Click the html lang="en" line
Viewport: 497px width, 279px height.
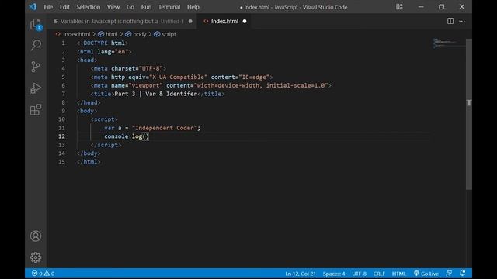coord(104,52)
